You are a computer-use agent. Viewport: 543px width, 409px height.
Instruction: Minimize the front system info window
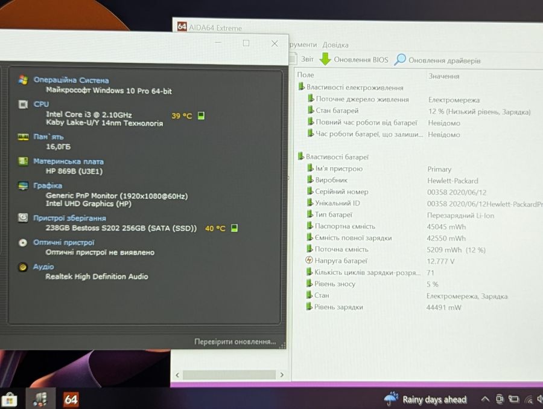[218, 42]
